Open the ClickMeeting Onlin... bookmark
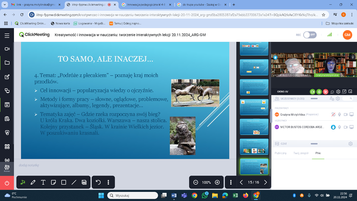 pos(30,23)
